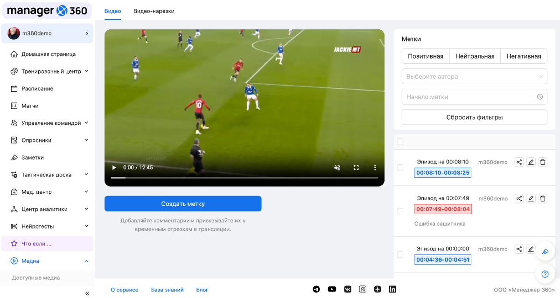Edit the episode at 00:07:49

tap(531, 199)
